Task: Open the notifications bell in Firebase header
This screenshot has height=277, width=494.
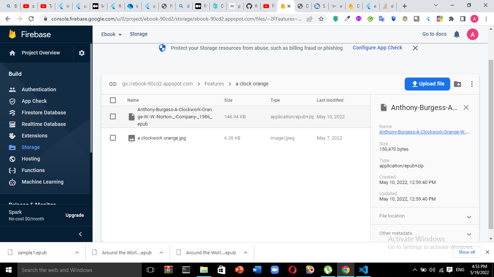Action: coord(457,34)
